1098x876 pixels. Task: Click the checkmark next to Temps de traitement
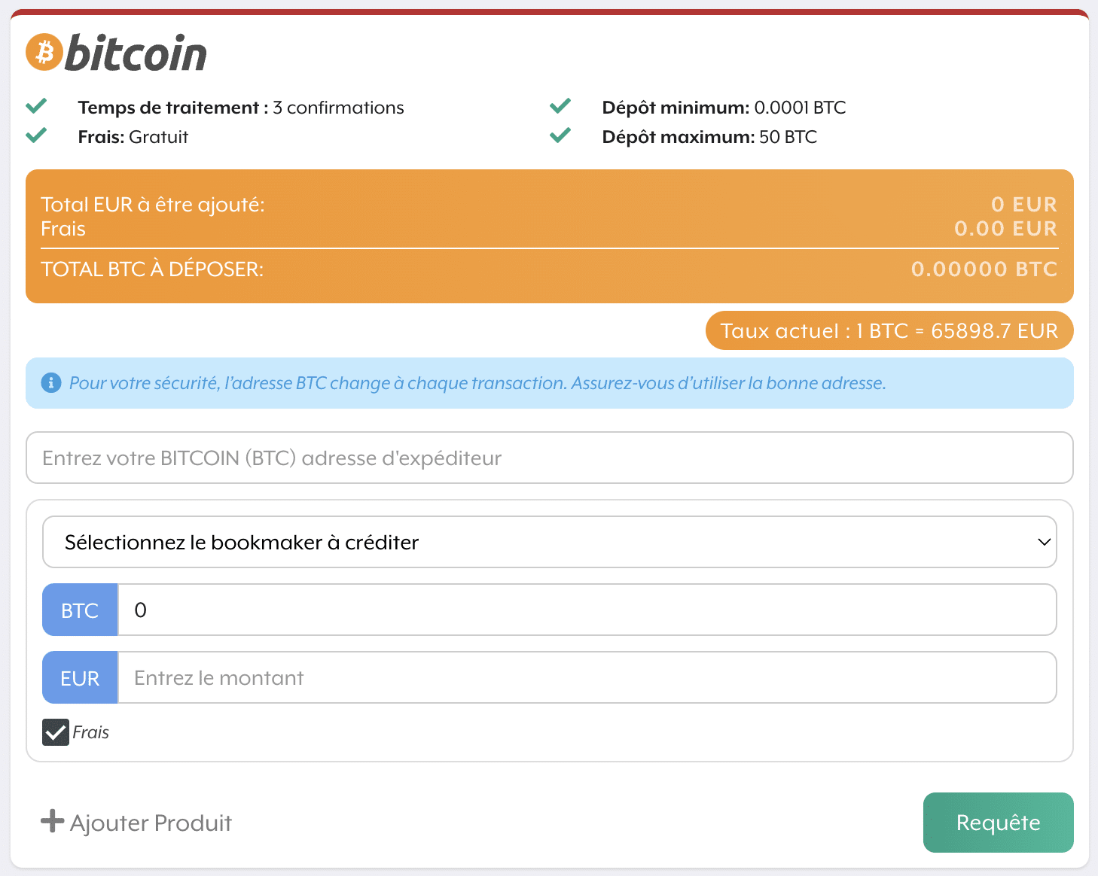coord(36,106)
